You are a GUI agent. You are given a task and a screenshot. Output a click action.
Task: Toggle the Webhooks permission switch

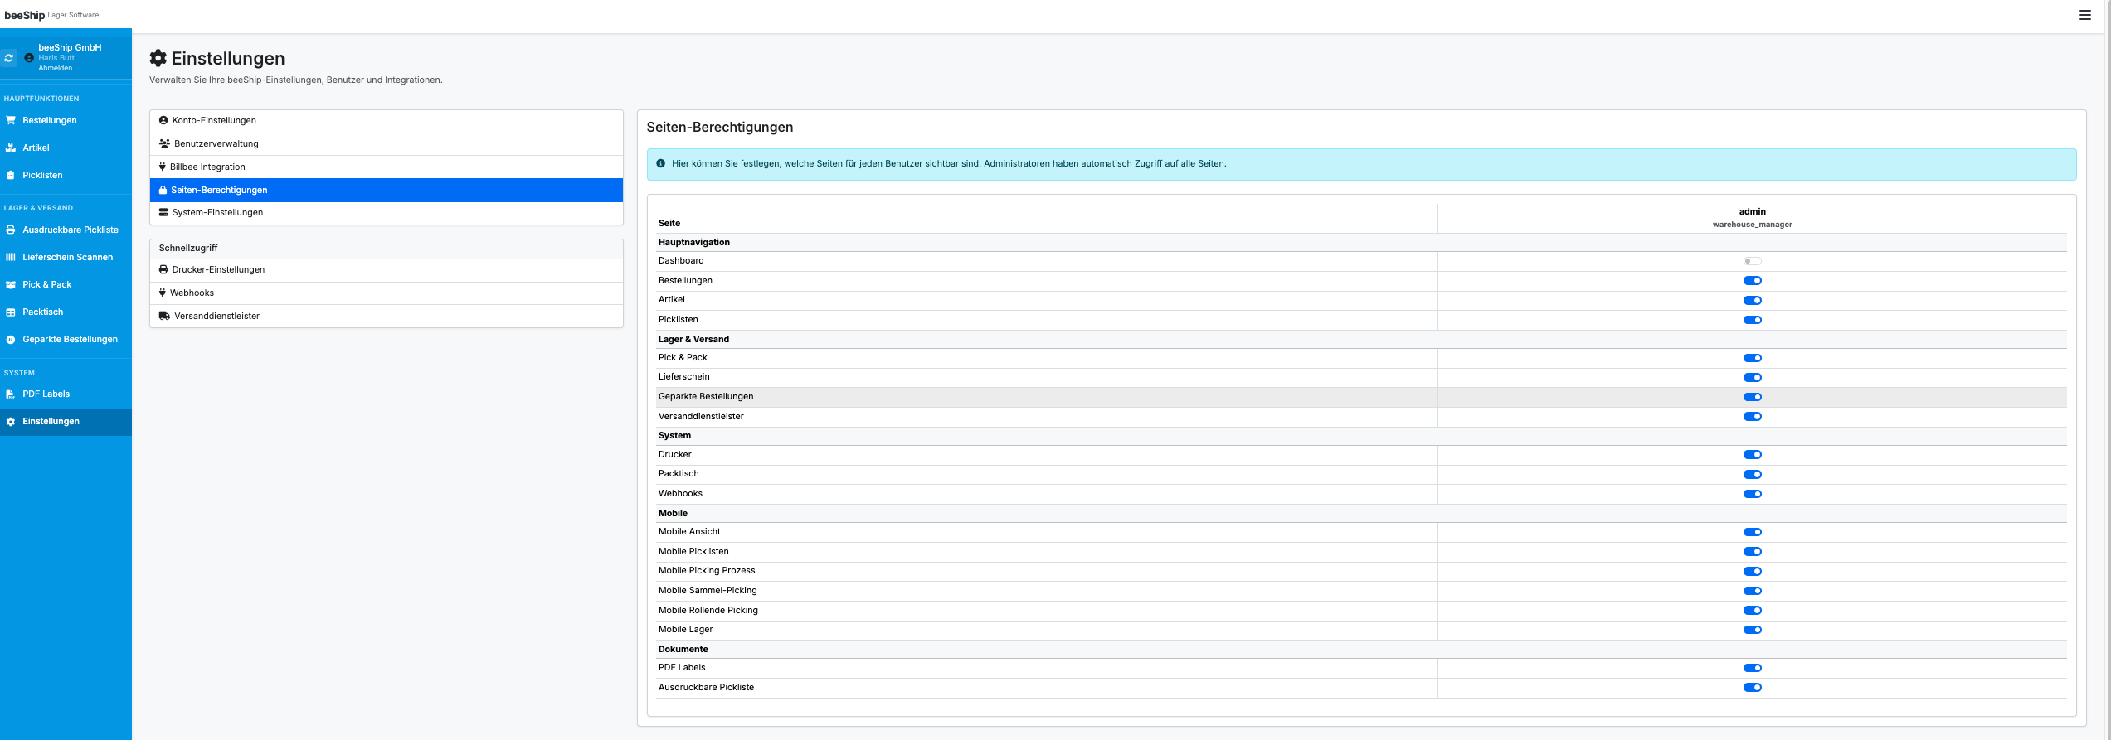click(1752, 494)
